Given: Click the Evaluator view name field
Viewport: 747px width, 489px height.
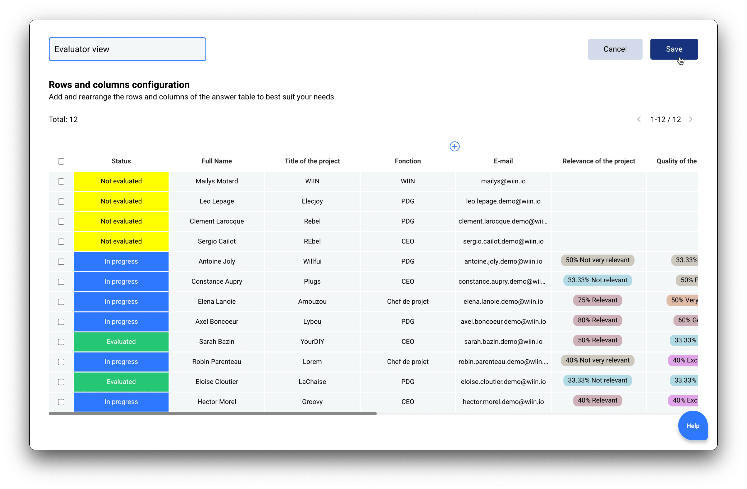Looking at the screenshot, I should click(127, 49).
